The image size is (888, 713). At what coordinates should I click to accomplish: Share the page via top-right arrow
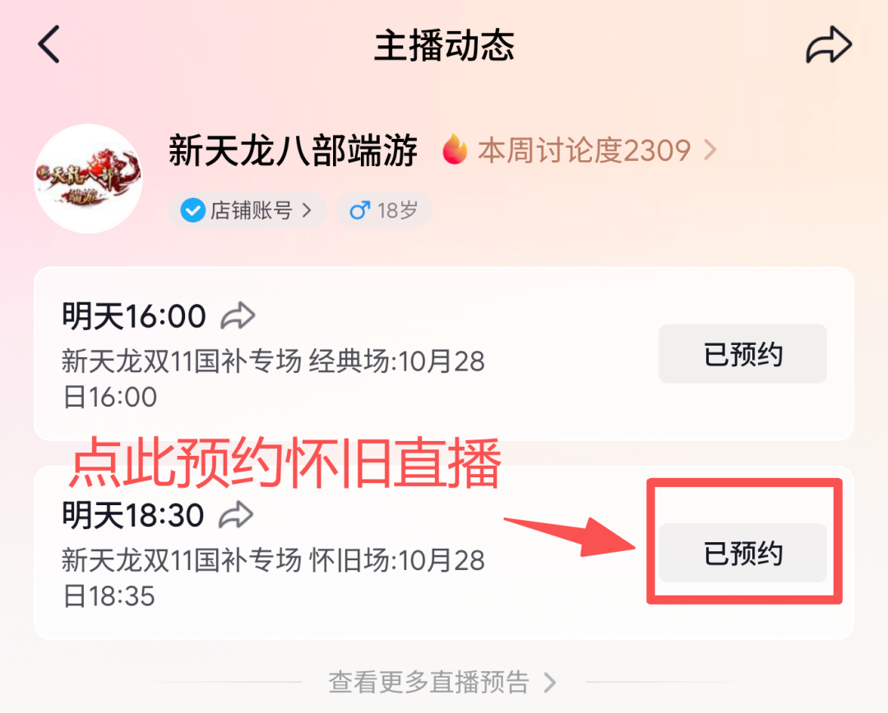pyautogui.click(x=829, y=44)
